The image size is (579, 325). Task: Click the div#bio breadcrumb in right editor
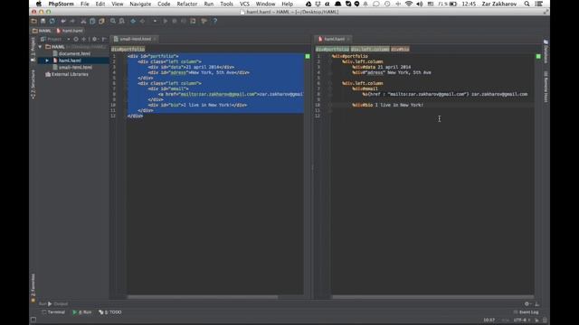coord(400,49)
